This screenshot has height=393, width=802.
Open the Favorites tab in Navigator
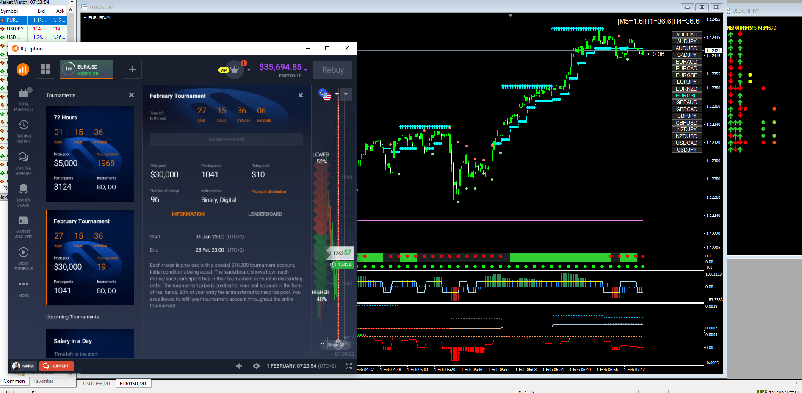click(x=44, y=381)
